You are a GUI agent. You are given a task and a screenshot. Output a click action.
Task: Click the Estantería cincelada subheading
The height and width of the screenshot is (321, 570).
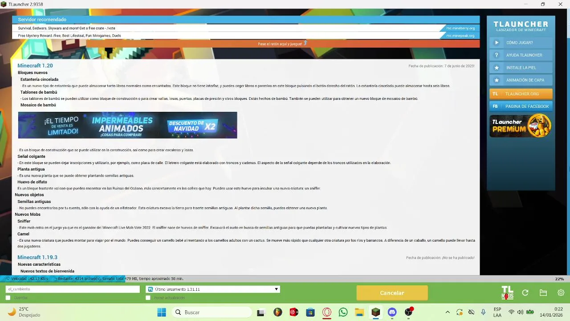(x=39, y=79)
